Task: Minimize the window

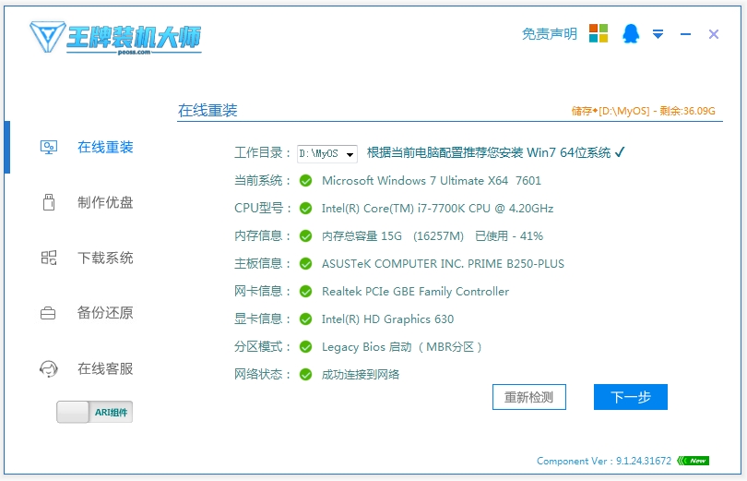Action: click(685, 34)
